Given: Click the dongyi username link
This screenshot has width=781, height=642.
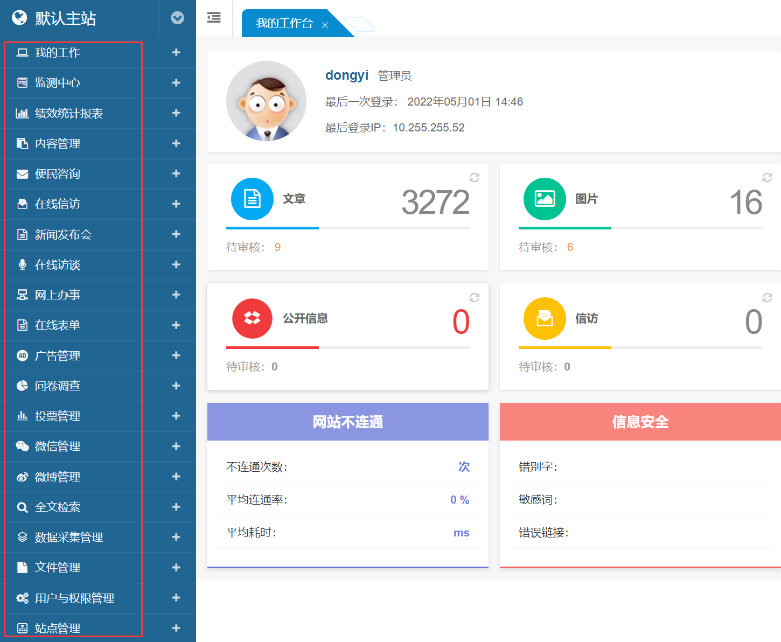Looking at the screenshot, I should [346, 75].
